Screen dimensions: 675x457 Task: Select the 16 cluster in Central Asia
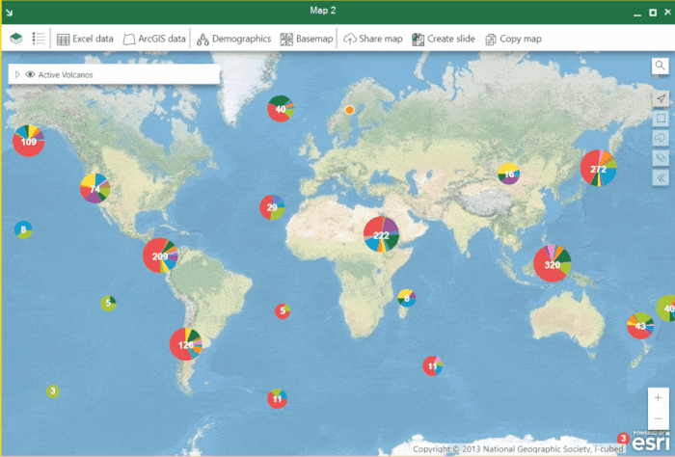click(509, 174)
